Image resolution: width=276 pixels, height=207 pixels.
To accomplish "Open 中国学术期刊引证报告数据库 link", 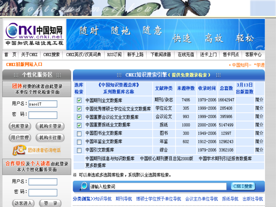I will [225, 159].
